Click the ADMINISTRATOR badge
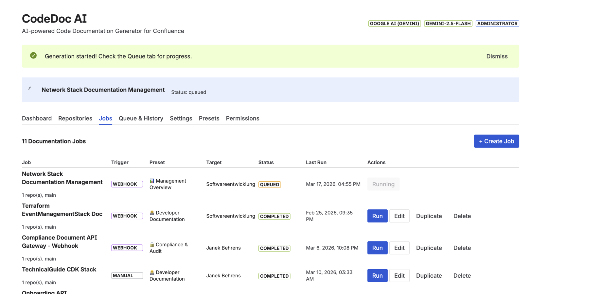The image size is (602, 294). click(497, 23)
